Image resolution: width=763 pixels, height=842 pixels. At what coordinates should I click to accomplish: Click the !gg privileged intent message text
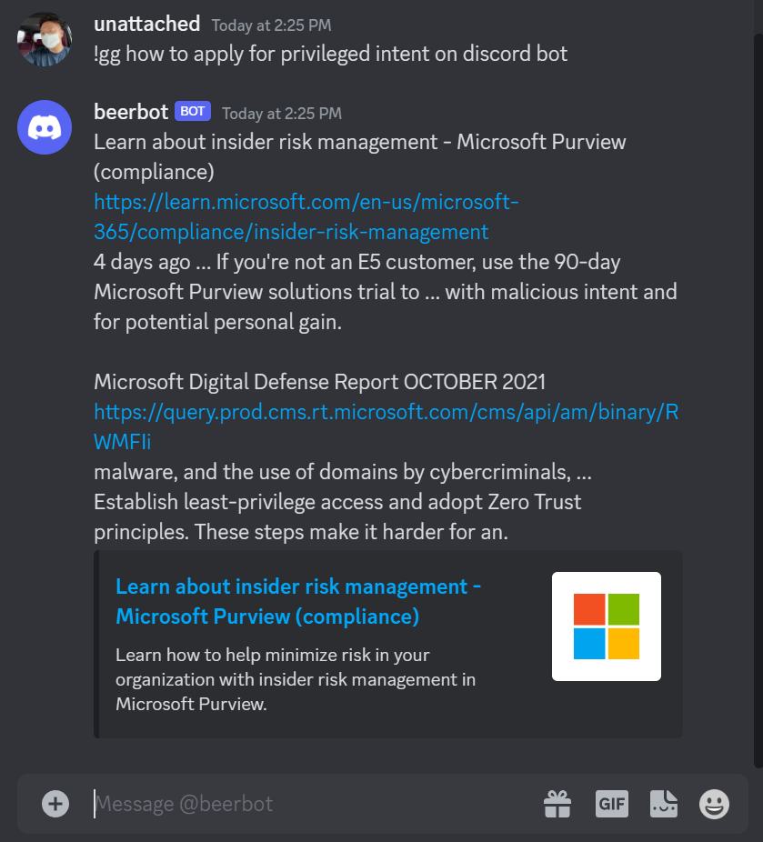click(330, 54)
